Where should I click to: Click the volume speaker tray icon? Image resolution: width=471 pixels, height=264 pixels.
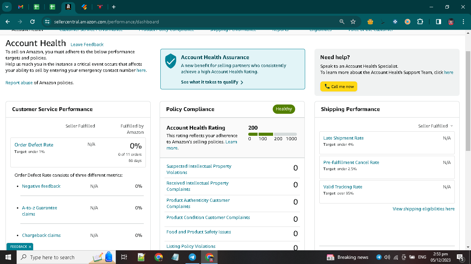387,257
